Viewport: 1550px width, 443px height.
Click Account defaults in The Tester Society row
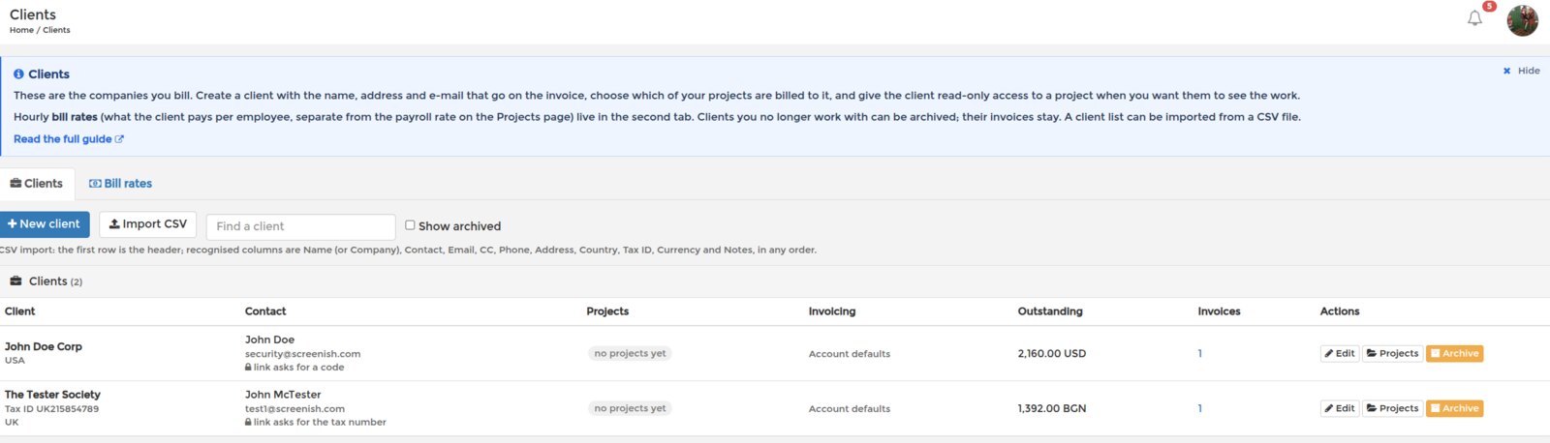click(x=850, y=409)
